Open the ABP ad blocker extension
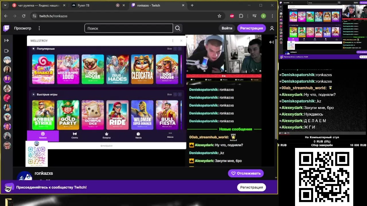 coord(232,16)
